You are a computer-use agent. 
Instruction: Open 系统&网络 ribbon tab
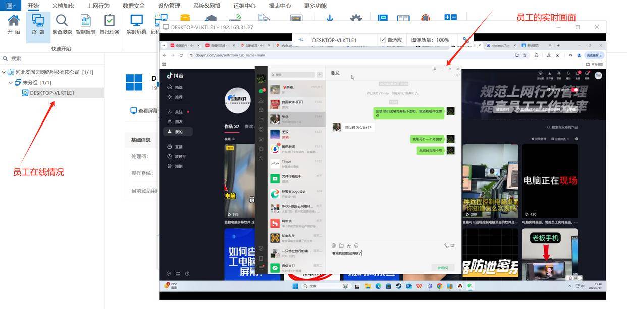(207, 6)
